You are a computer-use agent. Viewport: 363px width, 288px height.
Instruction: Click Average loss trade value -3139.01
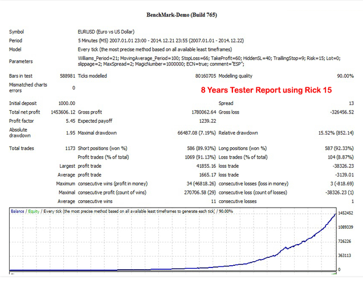344,175
